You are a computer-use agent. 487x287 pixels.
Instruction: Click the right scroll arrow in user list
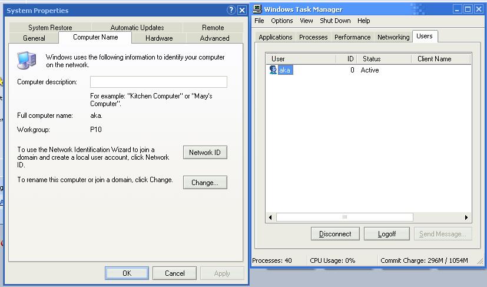pos(466,217)
